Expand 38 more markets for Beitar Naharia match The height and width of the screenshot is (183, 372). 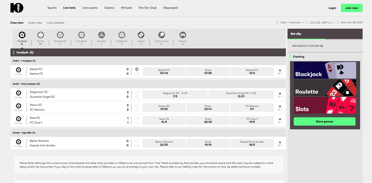coord(280,146)
